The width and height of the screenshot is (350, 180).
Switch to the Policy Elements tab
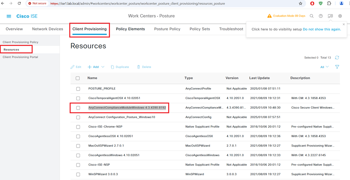click(130, 29)
